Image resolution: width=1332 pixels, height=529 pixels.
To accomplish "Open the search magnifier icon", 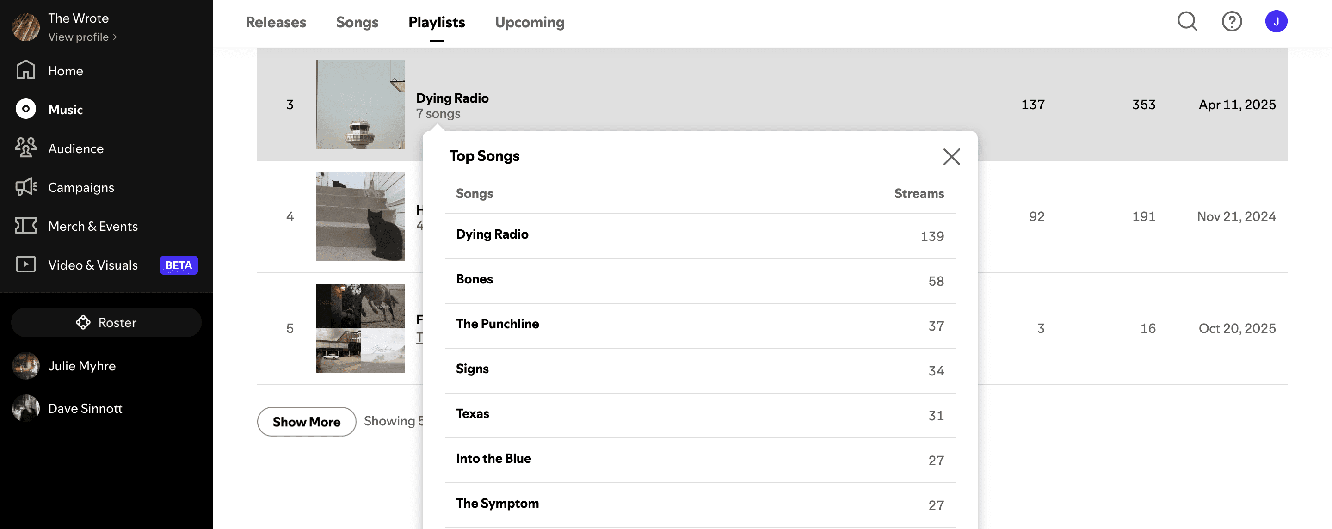I will (x=1187, y=22).
